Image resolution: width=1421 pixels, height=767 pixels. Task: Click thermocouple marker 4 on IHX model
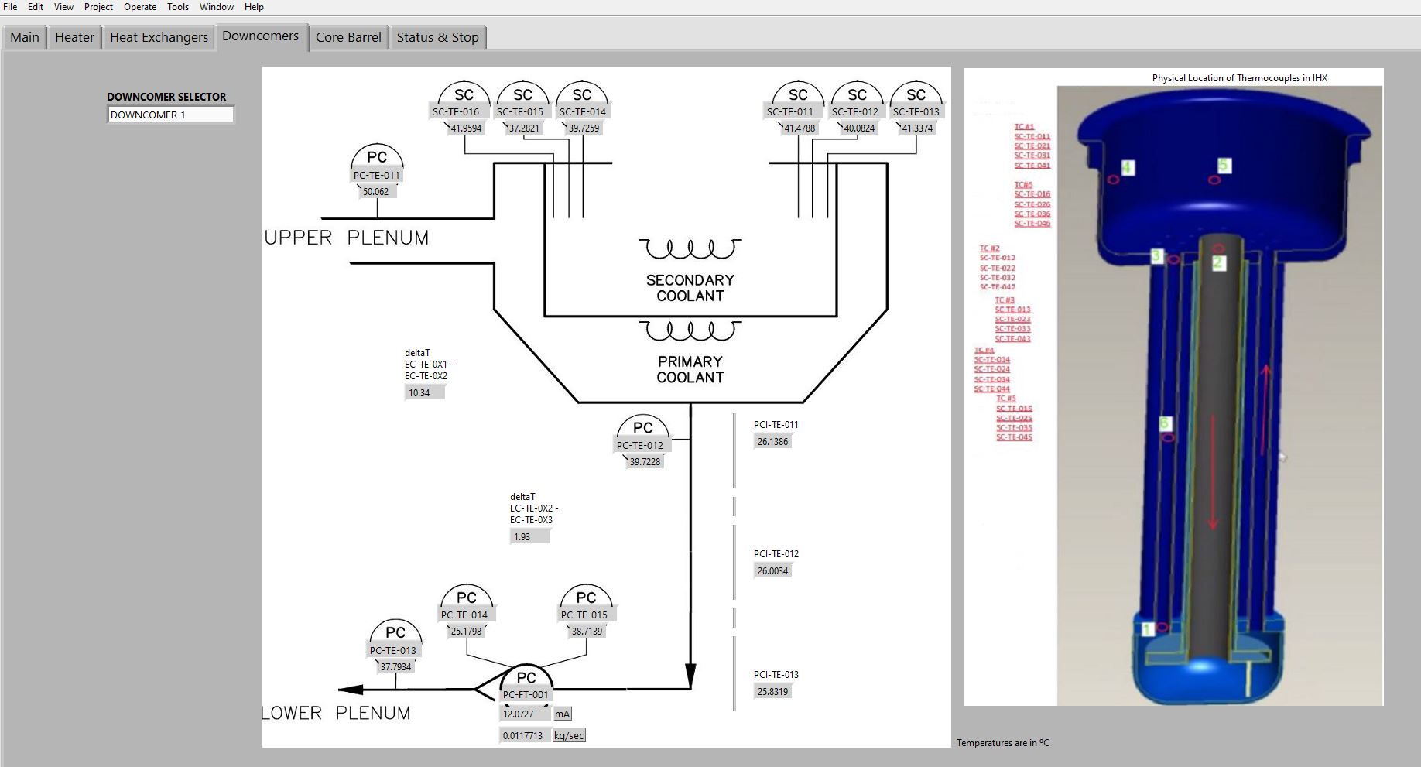[1128, 168]
